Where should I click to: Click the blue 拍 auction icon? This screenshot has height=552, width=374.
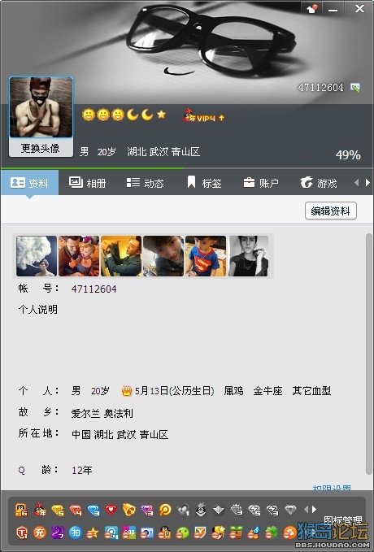tap(76, 532)
